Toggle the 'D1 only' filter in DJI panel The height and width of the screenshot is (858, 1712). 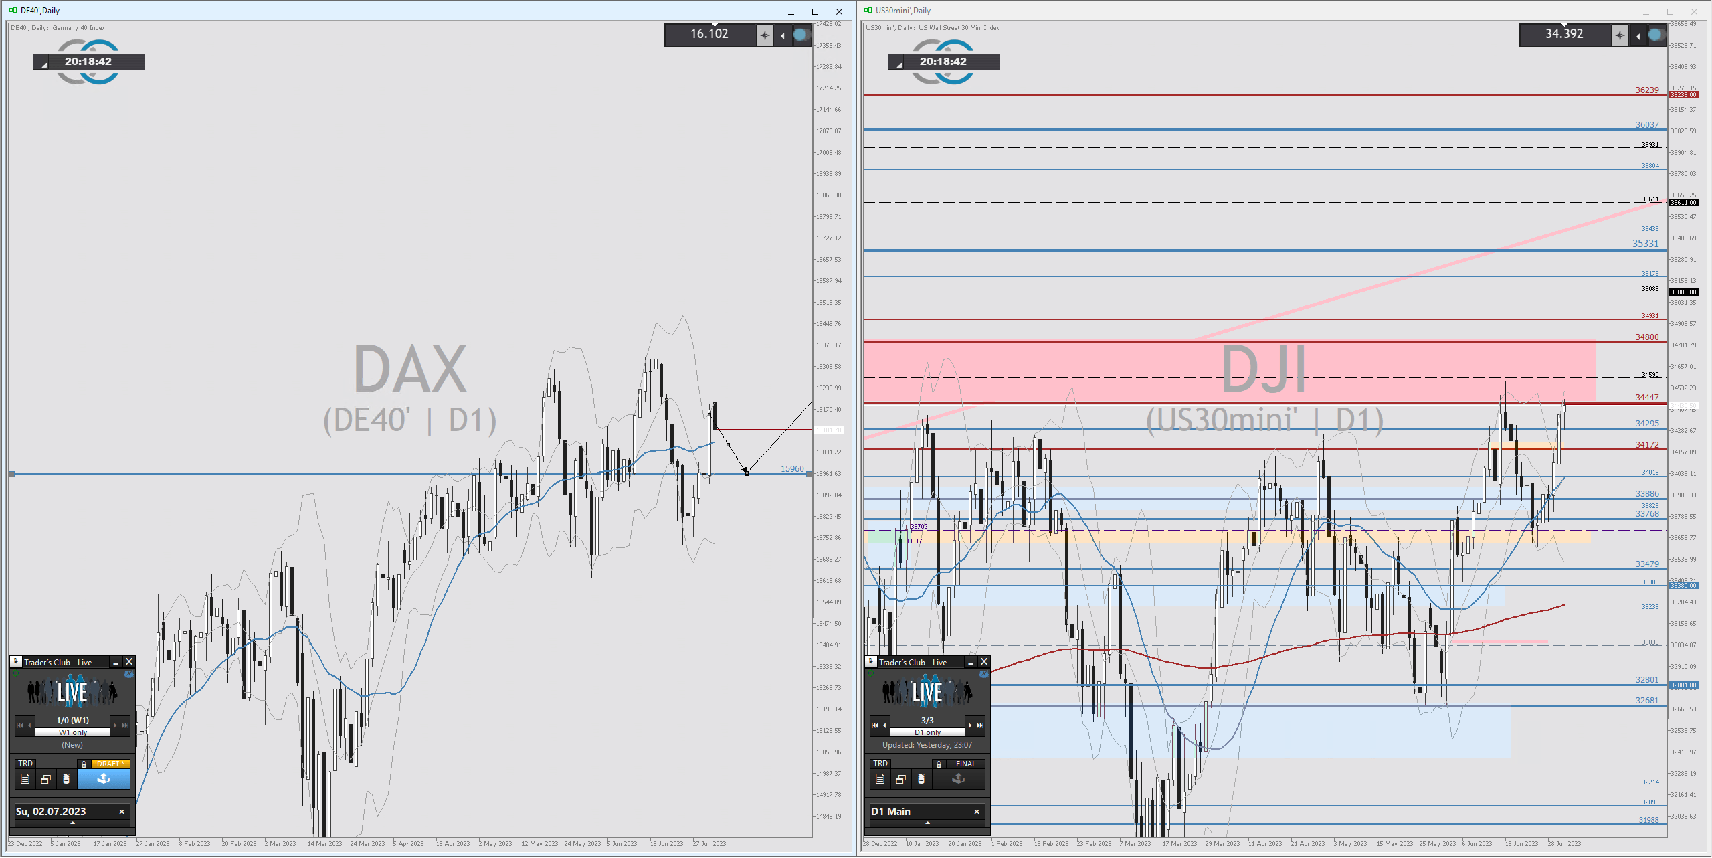point(927,732)
